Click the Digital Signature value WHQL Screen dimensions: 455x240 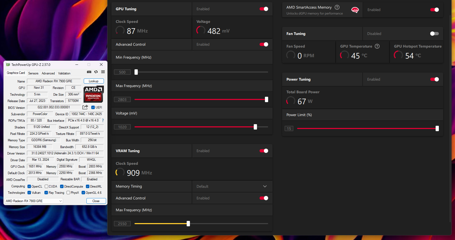(91, 160)
